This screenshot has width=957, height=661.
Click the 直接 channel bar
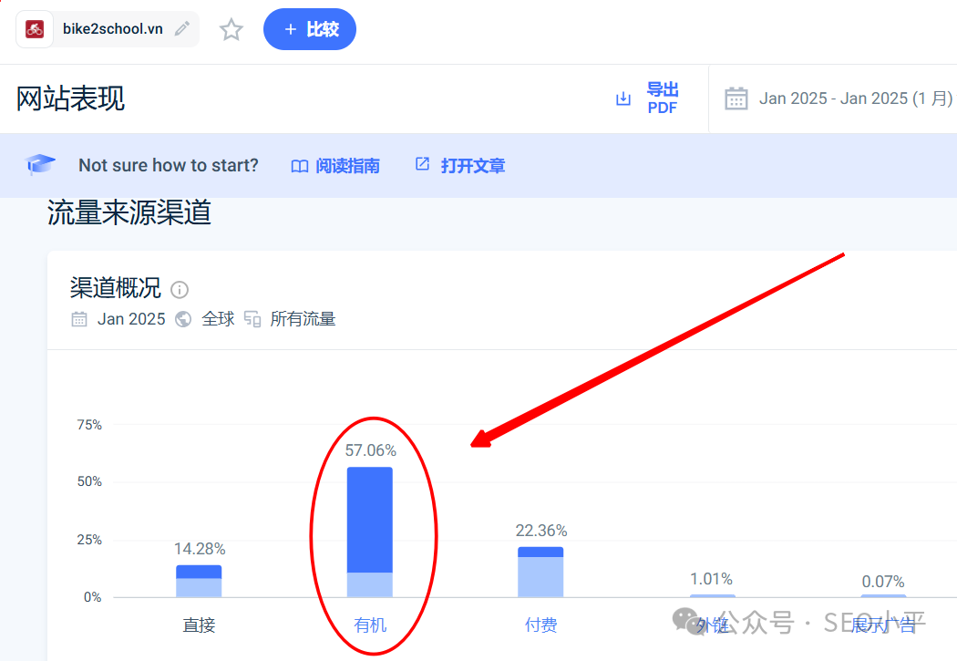point(199,581)
